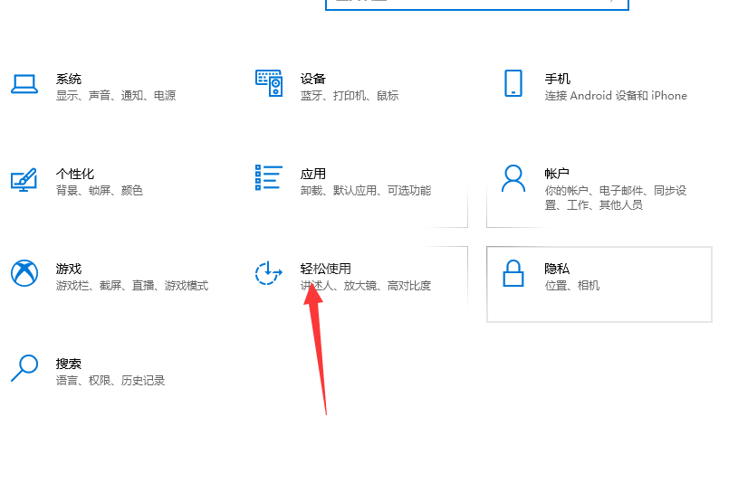Click text 卸载、默认应用、可选功能

tap(366, 191)
